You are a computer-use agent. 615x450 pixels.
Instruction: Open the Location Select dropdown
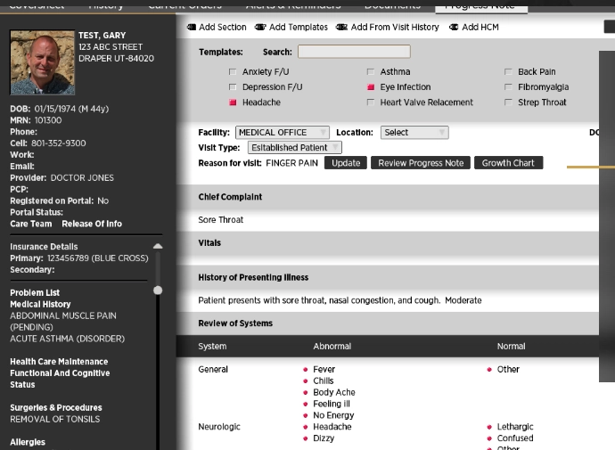tap(414, 133)
